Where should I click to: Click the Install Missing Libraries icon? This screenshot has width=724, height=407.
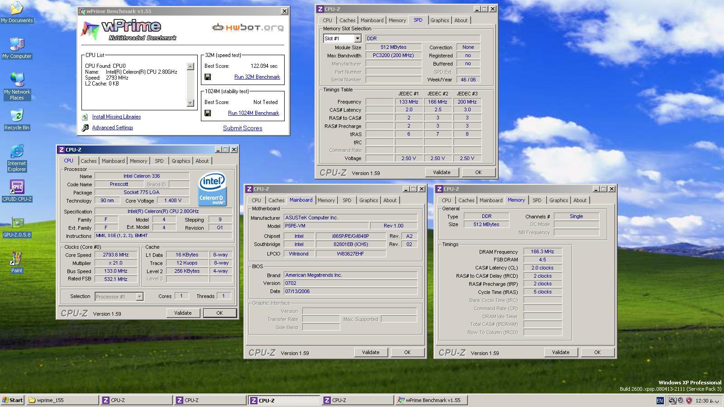point(85,117)
